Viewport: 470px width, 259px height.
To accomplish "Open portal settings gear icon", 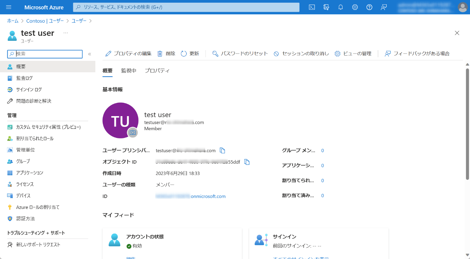I will (355, 7).
